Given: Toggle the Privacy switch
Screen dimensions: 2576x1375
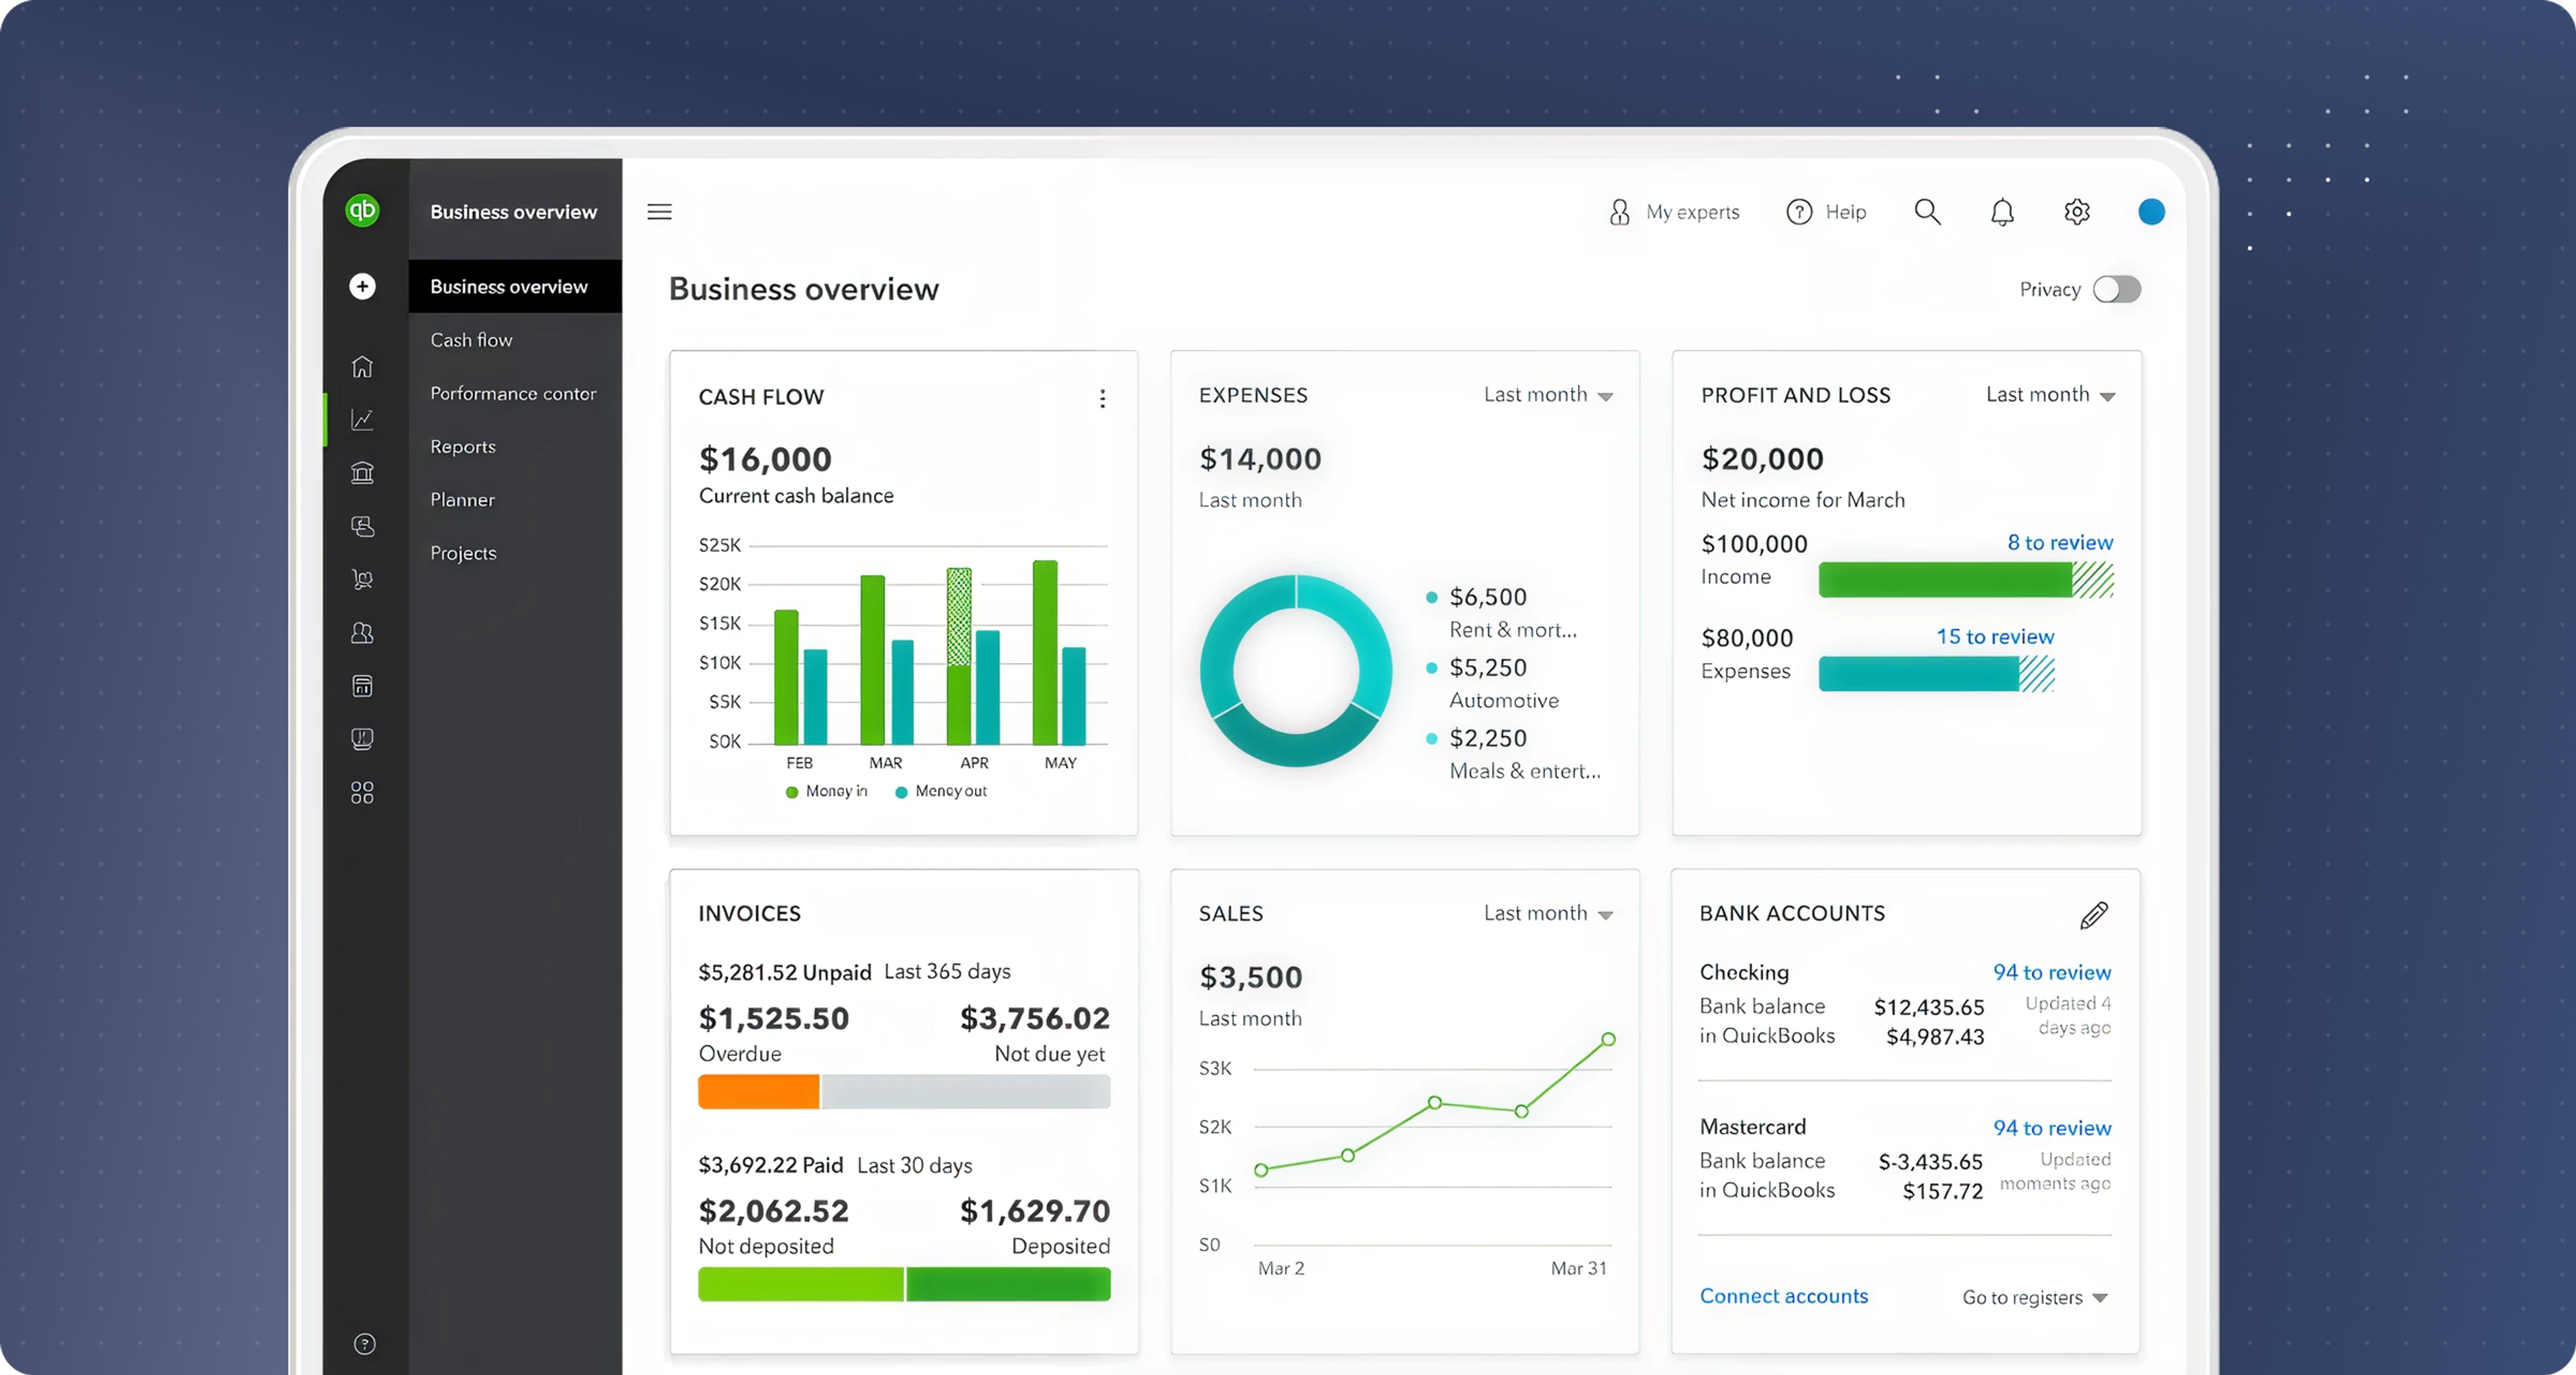Looking at the screenshot, I should coord(2117,290).
